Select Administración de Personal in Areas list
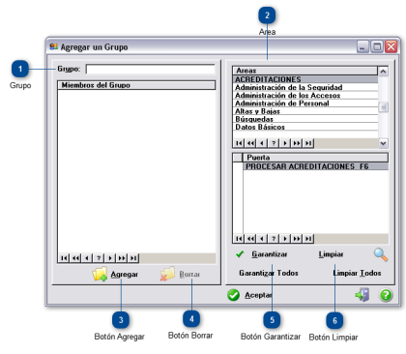Screen dimensions: 406x354 (x=305, y=103)
